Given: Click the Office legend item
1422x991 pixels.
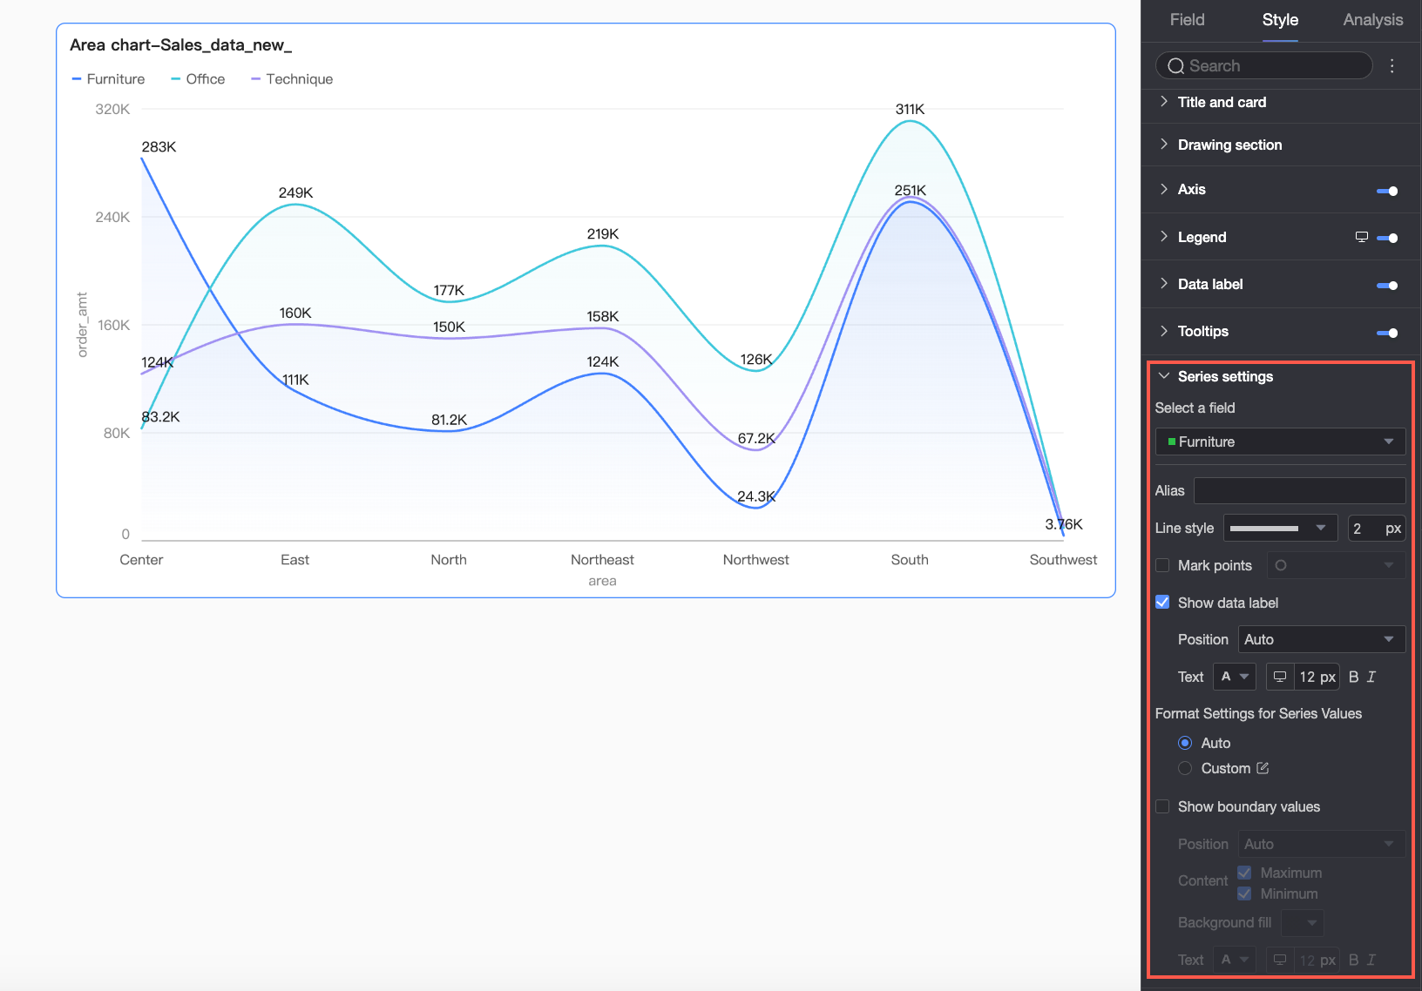Looking at the screenshot, I should 198,79.
